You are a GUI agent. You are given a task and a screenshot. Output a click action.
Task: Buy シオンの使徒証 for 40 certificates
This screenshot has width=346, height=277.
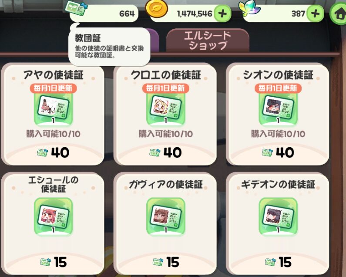click(x=278, y=152)
